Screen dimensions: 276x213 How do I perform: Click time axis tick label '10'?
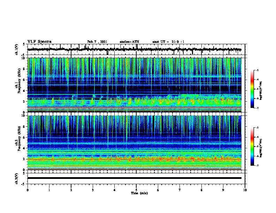pyautogui.click(x=245, y=190)
